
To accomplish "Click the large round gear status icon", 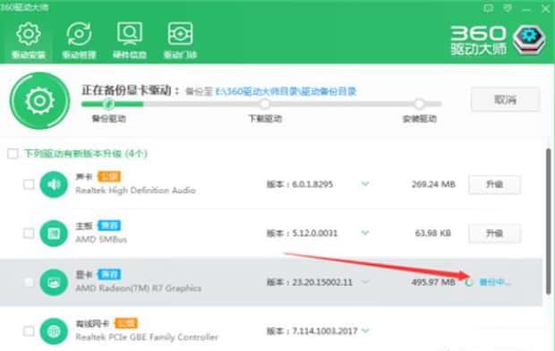I will pos(39,101).
